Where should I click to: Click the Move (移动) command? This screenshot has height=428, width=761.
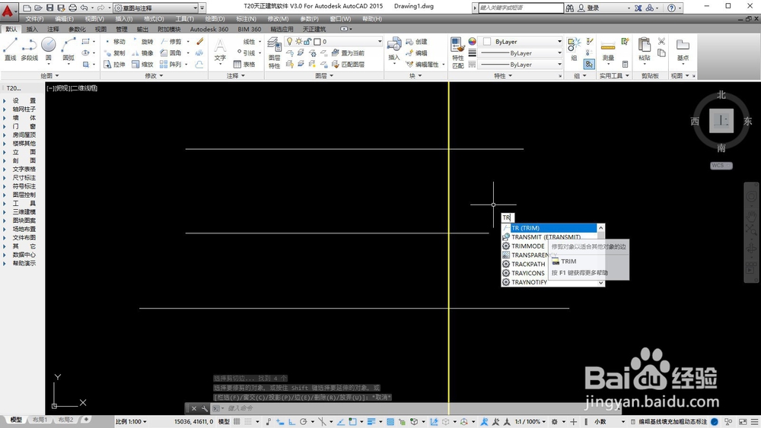pos(115,42)
